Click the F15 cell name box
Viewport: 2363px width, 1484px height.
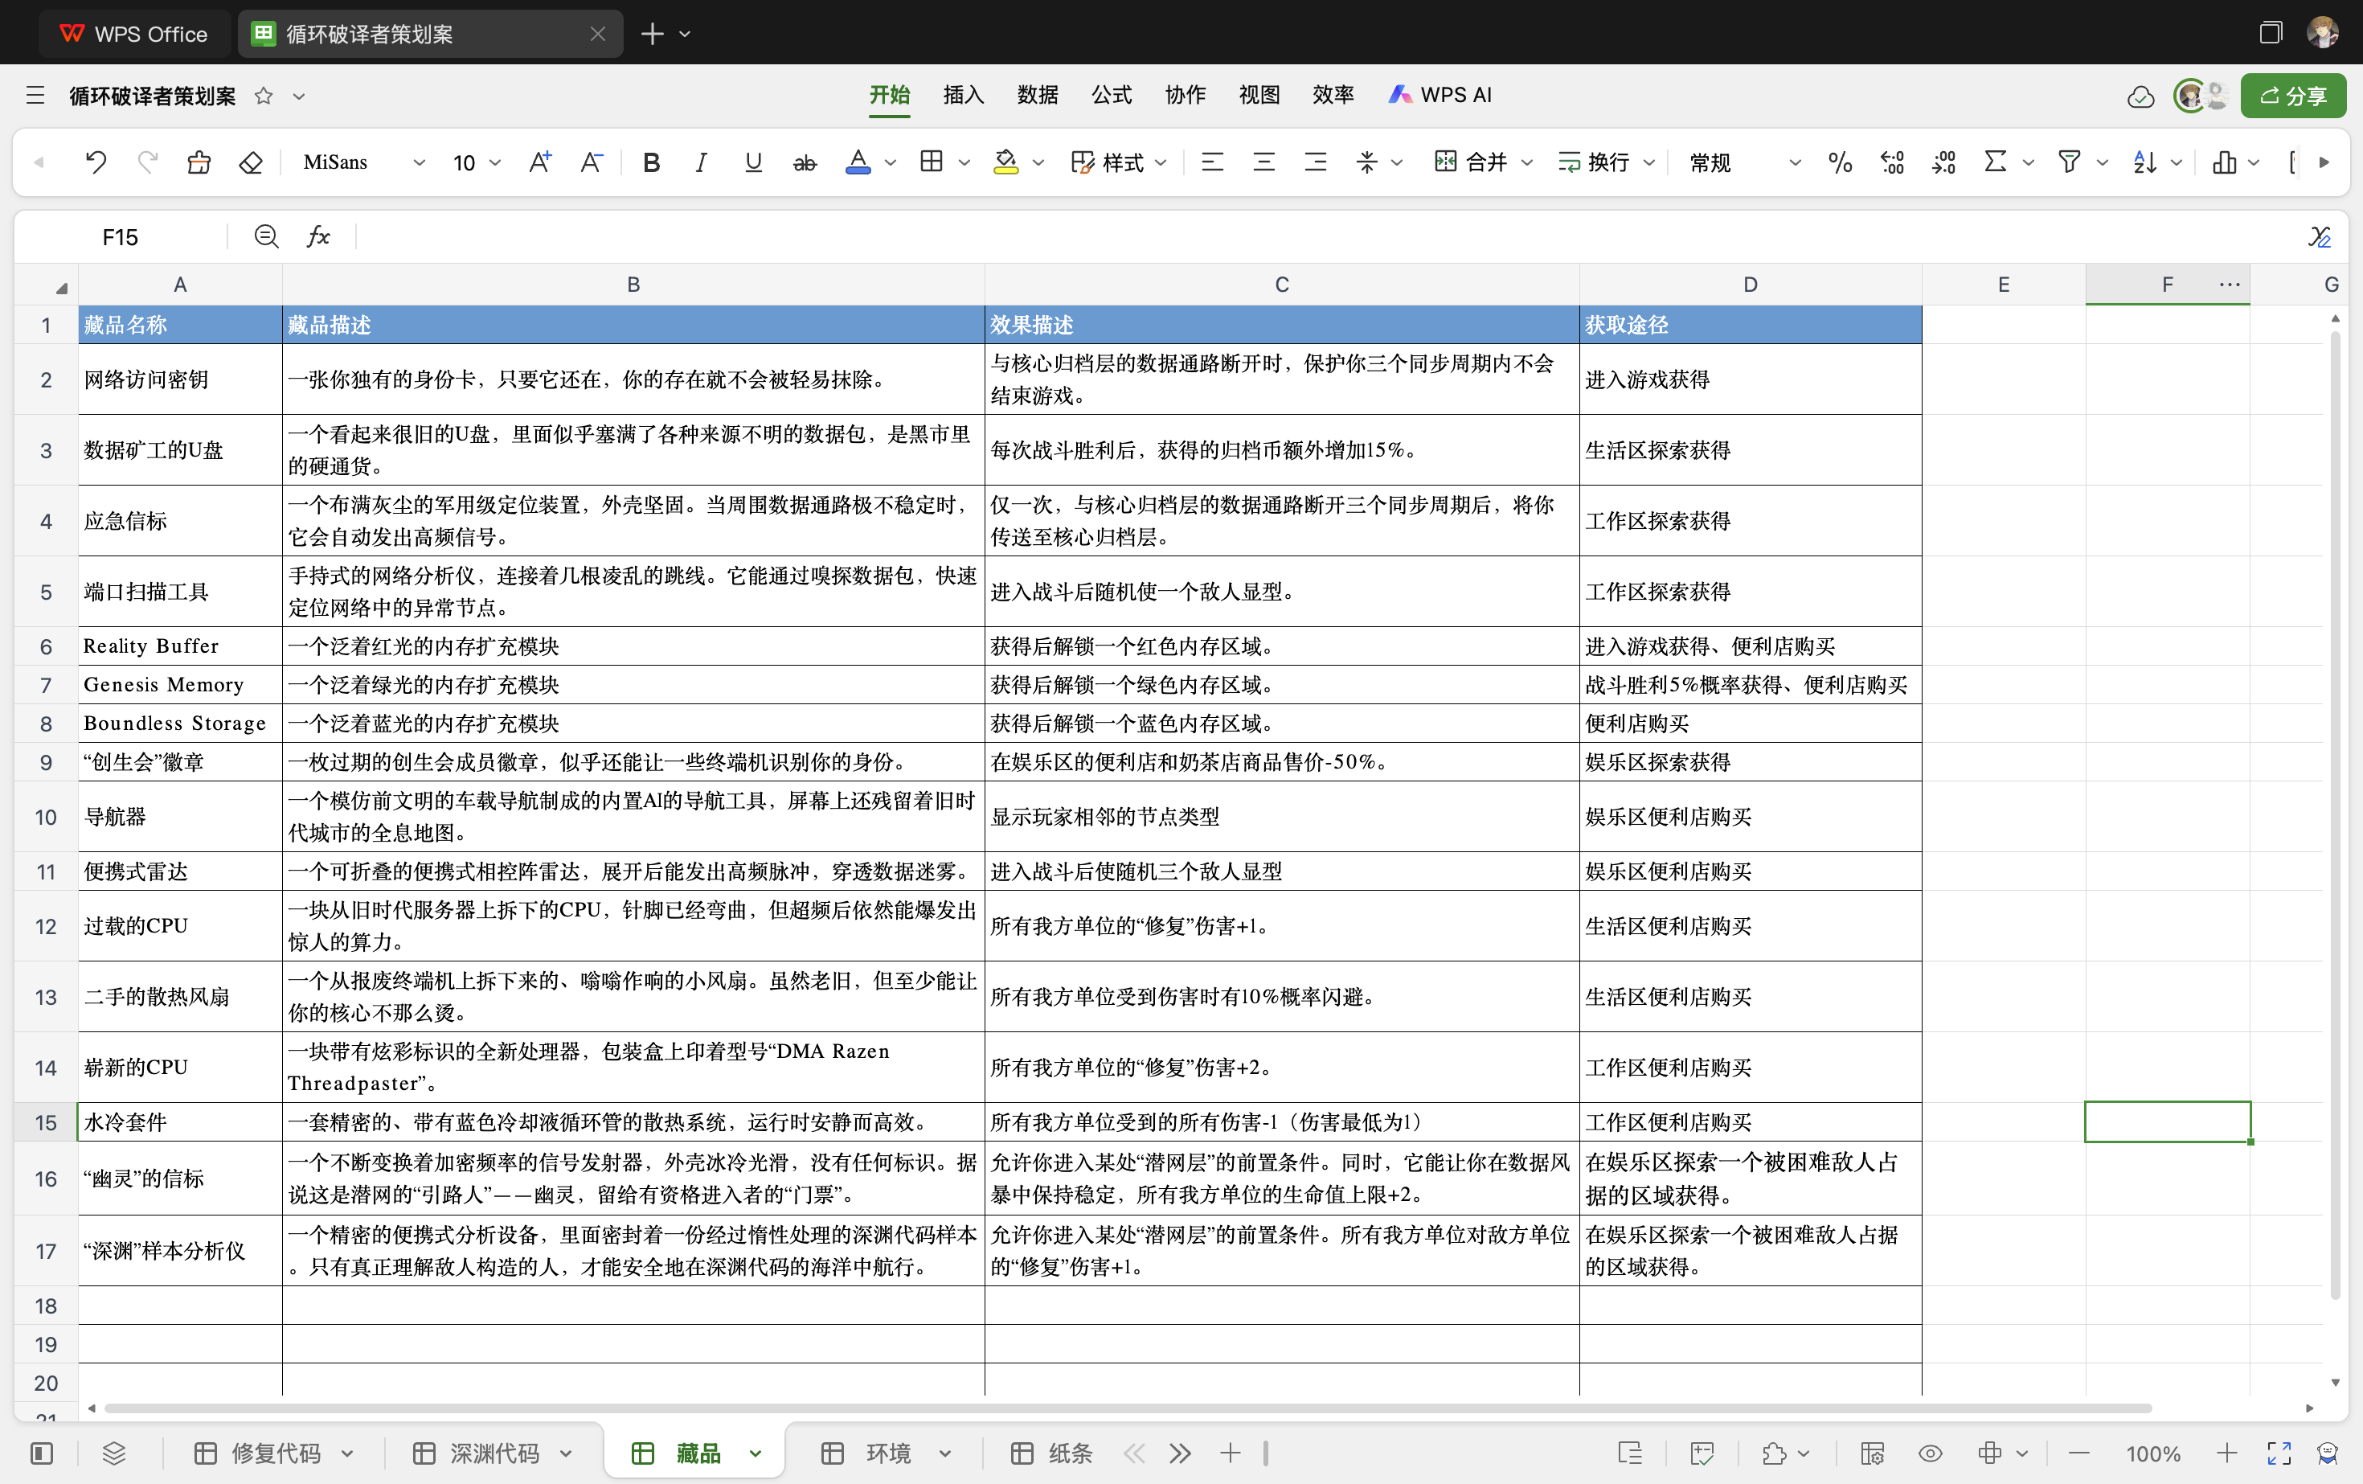[x=121, y=236]
